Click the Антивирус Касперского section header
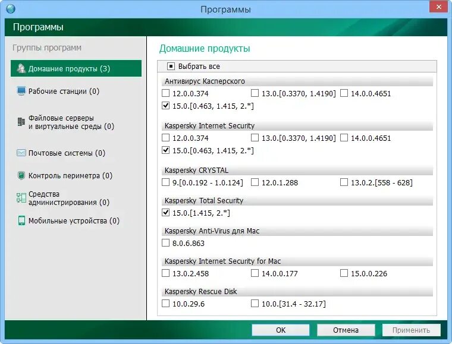 (x=297, y=81)
